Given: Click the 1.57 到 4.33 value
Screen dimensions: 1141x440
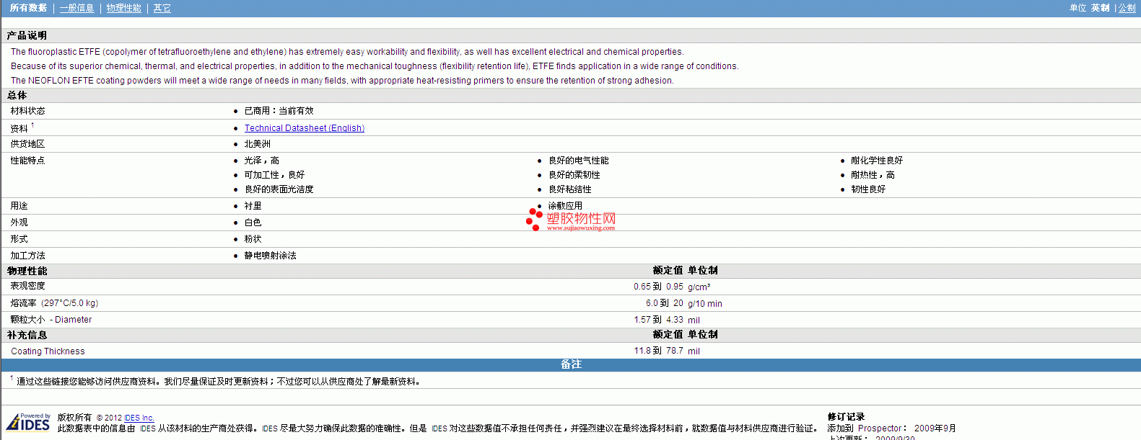Looking at the screenshot, I should click(x=658, y=320).
